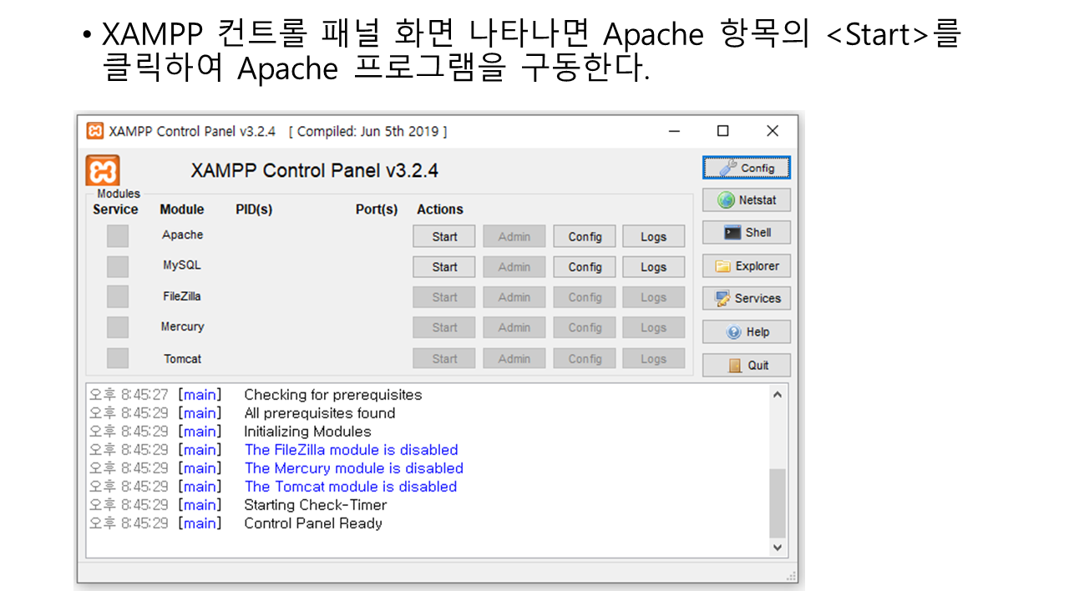This screenshot has height=601, width=1069.
Task: Open Services with the services icon button
Action: coord(746,299)
